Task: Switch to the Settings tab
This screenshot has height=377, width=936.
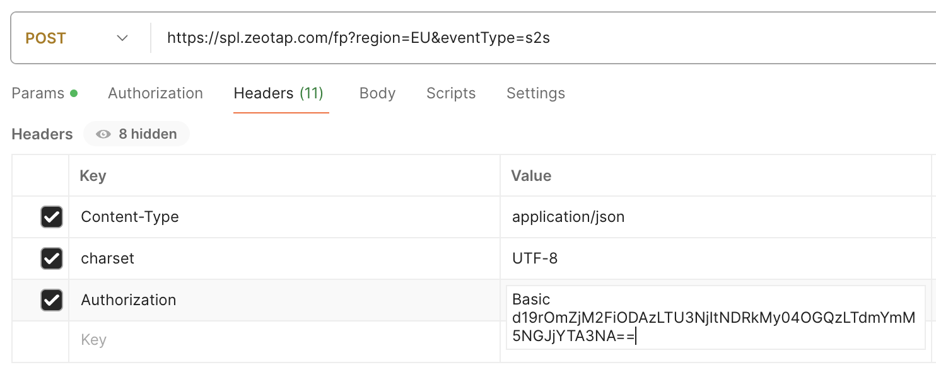Action: 535,93
